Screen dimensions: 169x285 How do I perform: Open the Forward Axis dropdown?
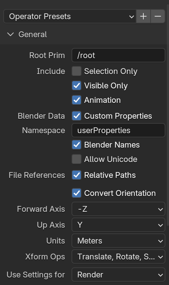[x=118, y=209]
